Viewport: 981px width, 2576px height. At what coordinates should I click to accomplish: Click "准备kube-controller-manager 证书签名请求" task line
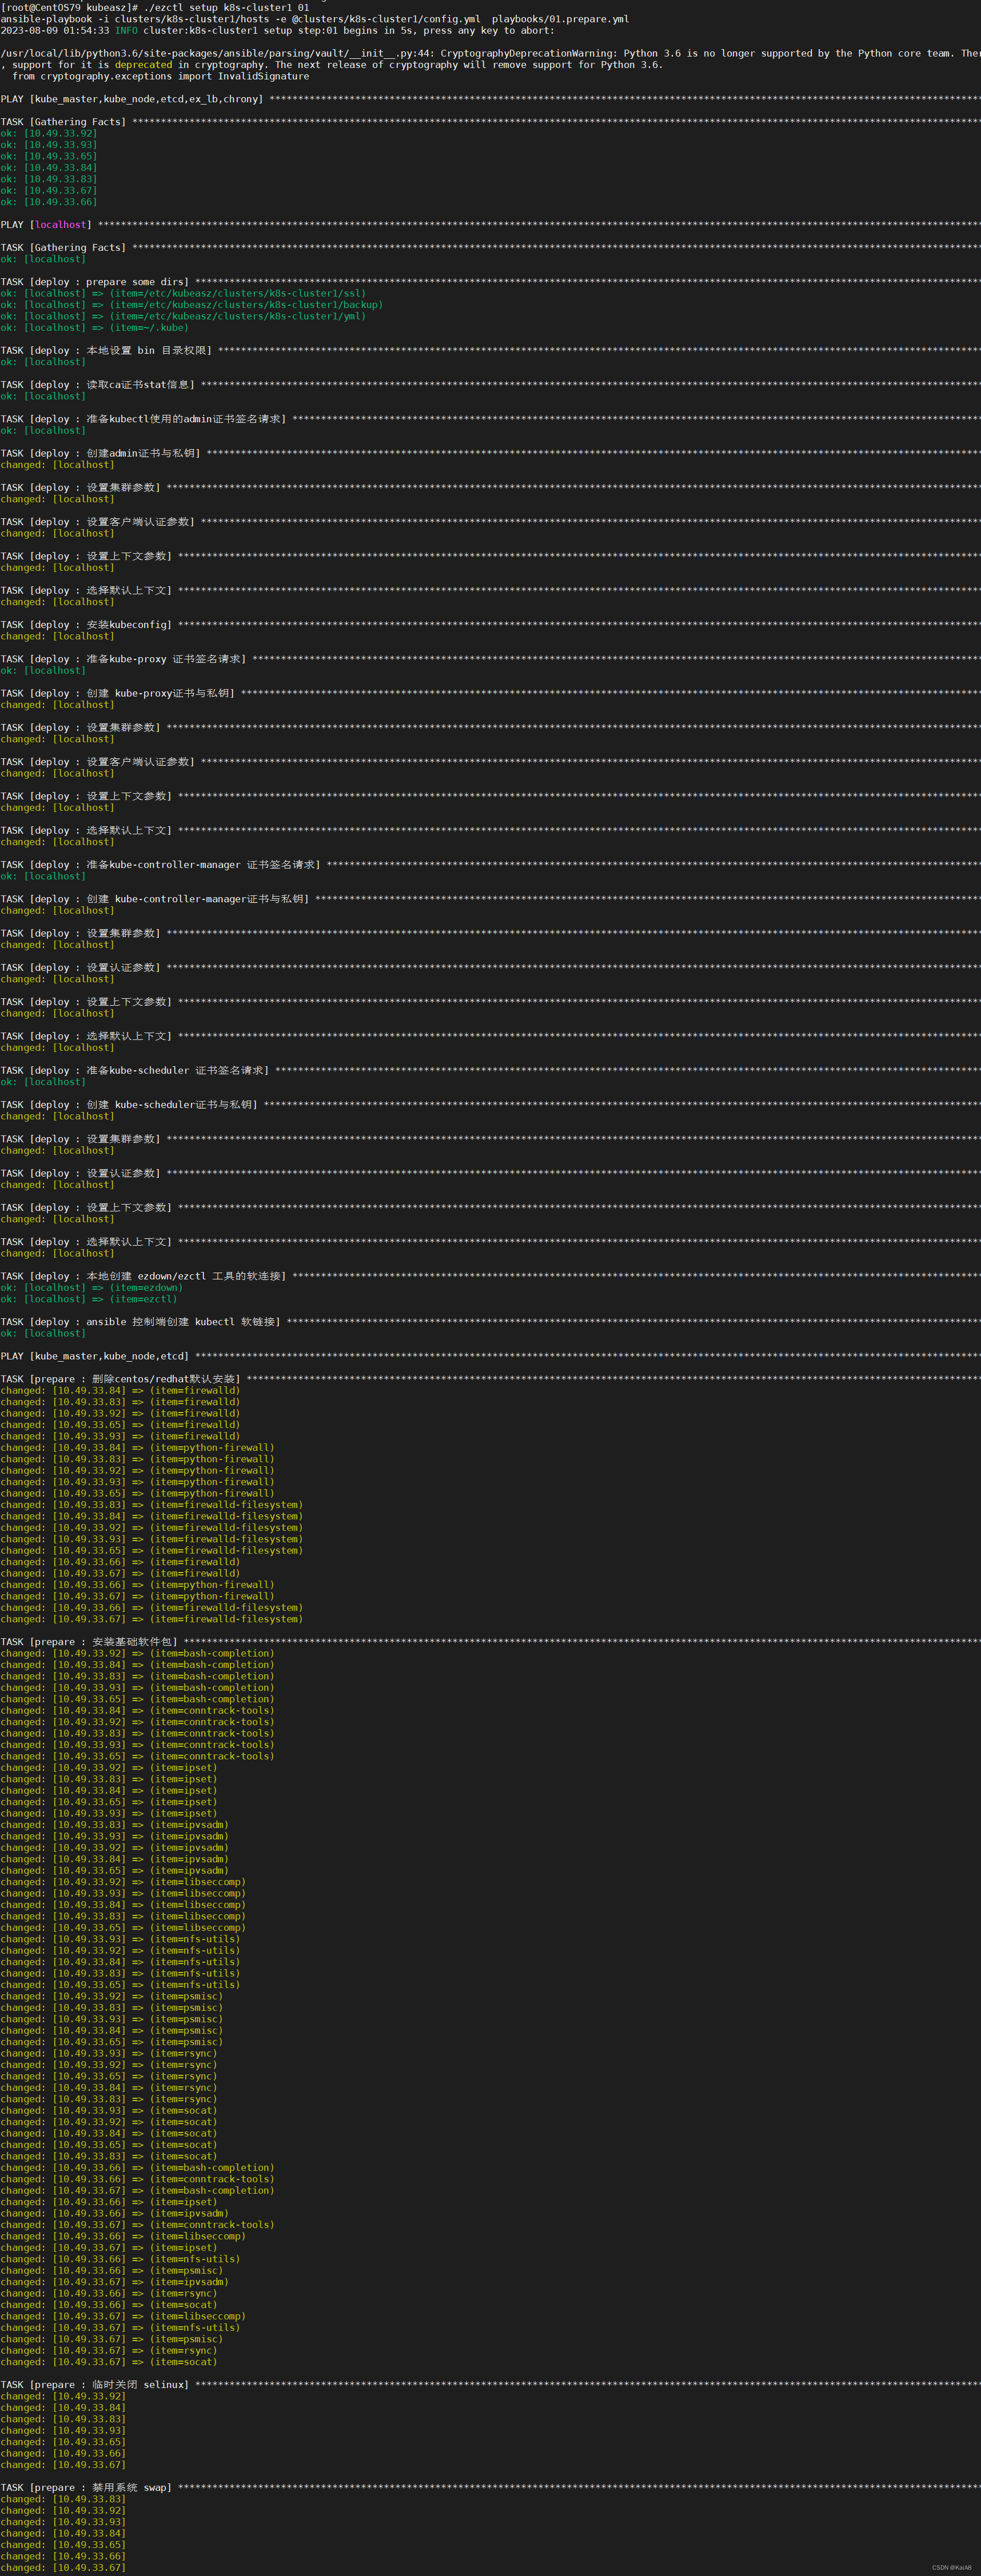161,865
